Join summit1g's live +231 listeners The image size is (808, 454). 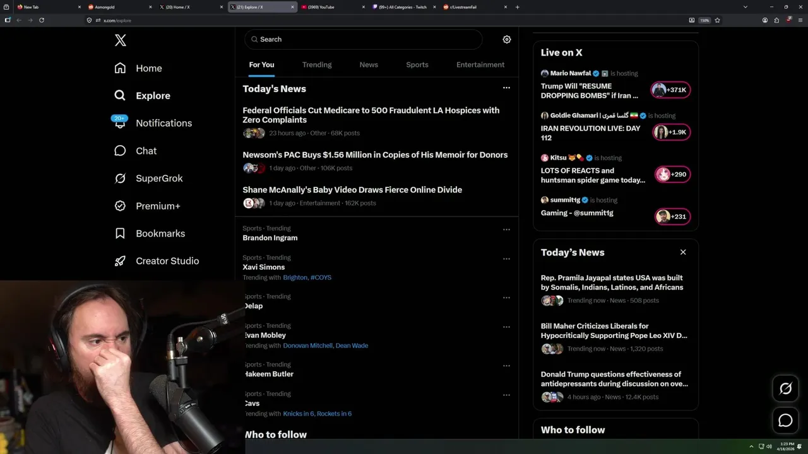coord(672,217)
